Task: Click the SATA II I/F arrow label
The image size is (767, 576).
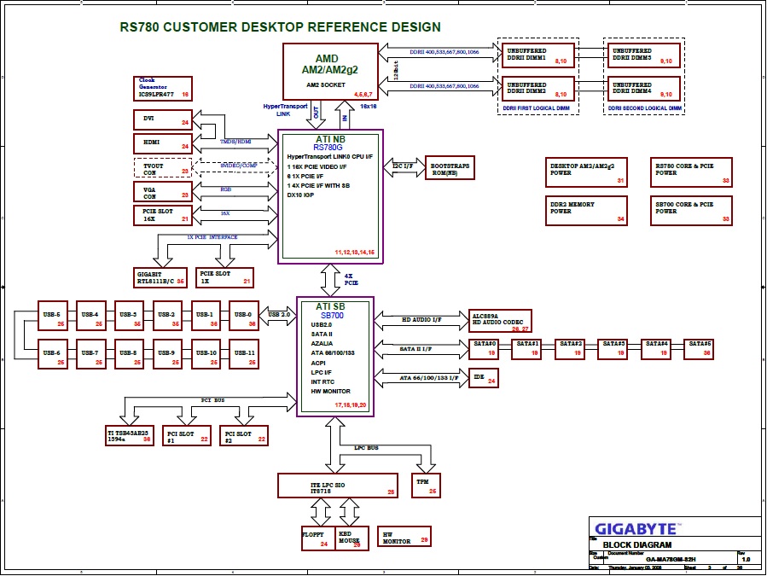Action: [415, 349]
